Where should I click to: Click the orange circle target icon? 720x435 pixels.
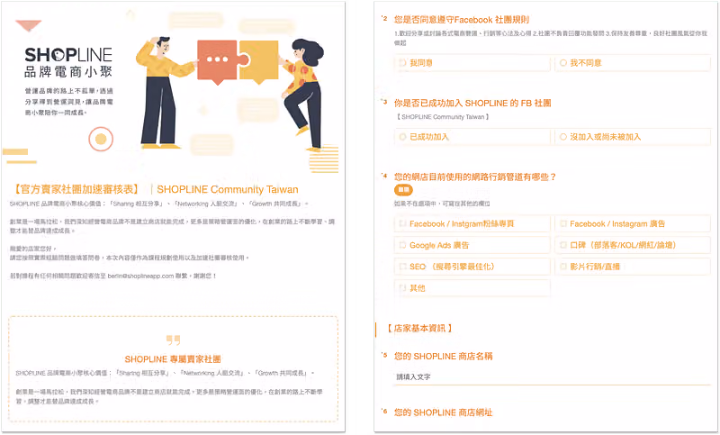click(x=101, y=140)
